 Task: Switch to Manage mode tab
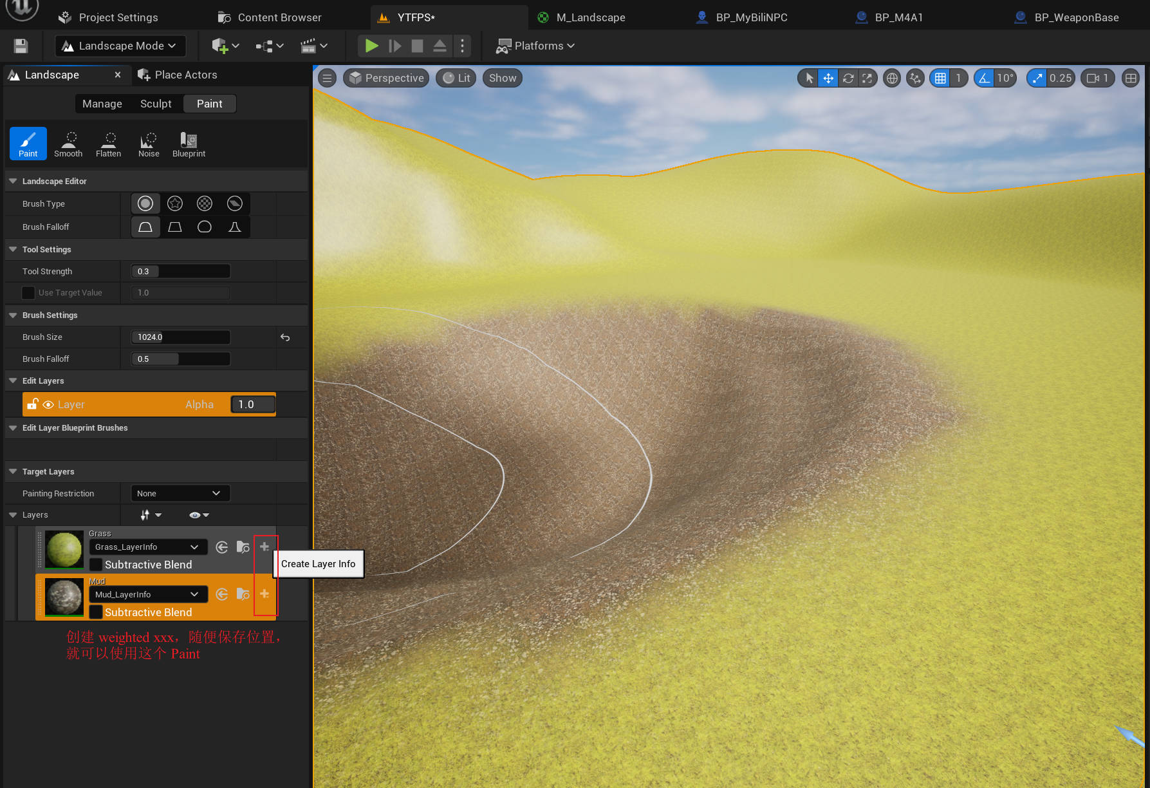[102, 104]
